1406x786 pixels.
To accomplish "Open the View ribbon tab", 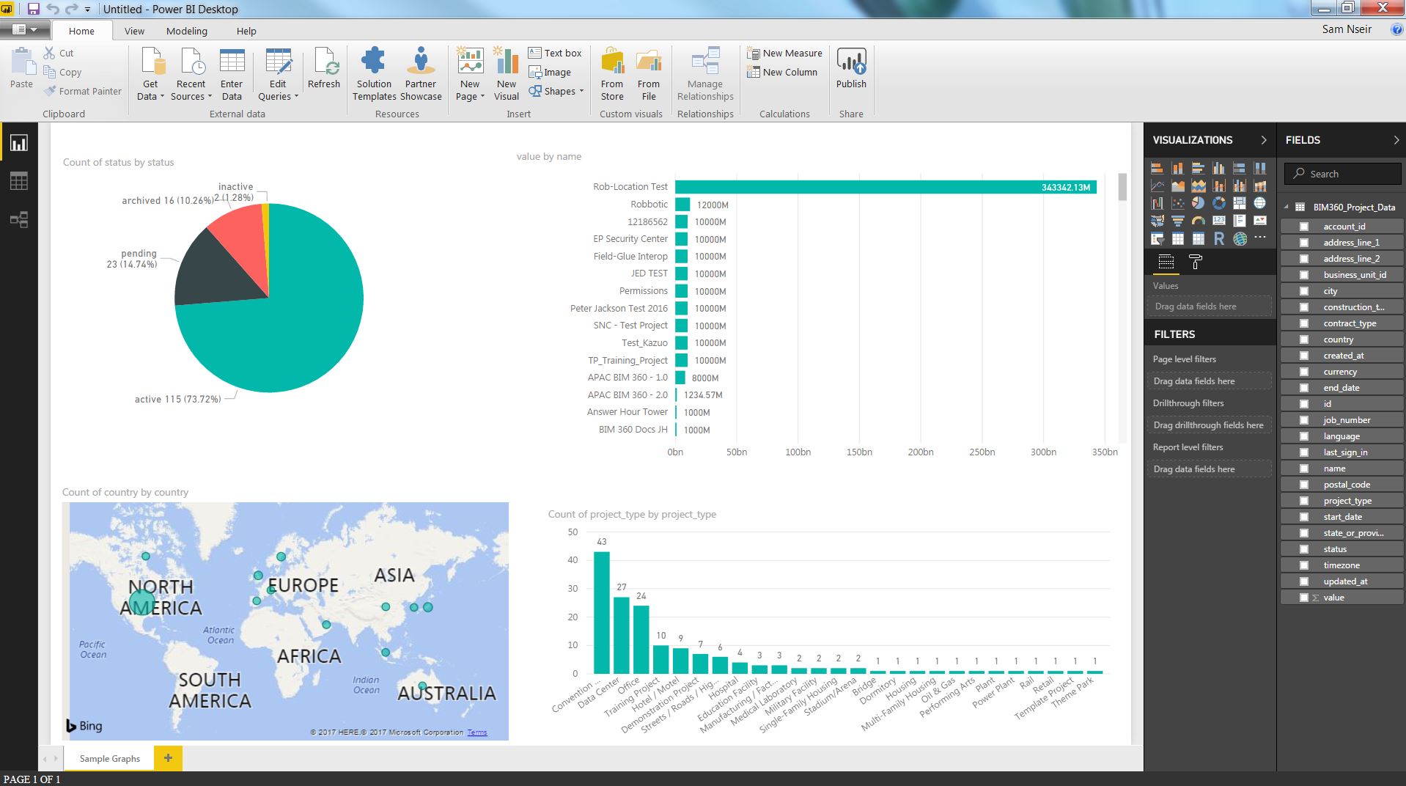I will (x=134, y=31).
